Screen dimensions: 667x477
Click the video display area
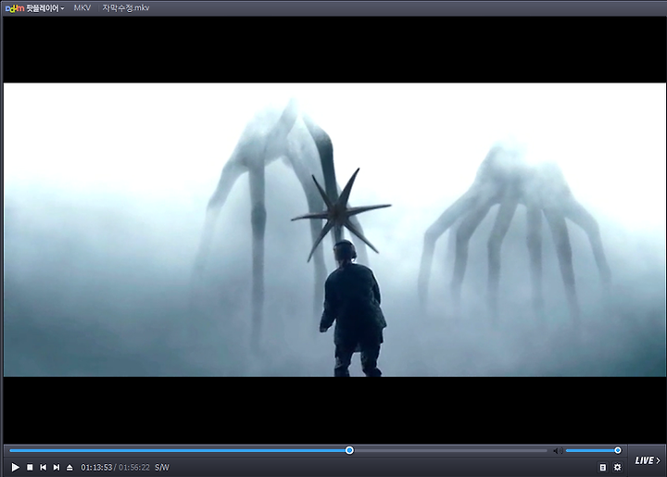(334, 230)
